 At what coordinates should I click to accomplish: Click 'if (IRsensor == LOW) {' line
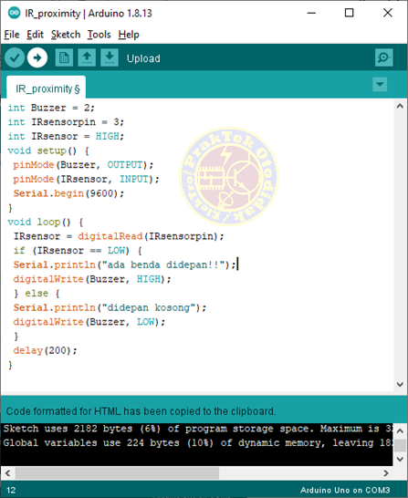pyautogui.click(x=78, y=251)
